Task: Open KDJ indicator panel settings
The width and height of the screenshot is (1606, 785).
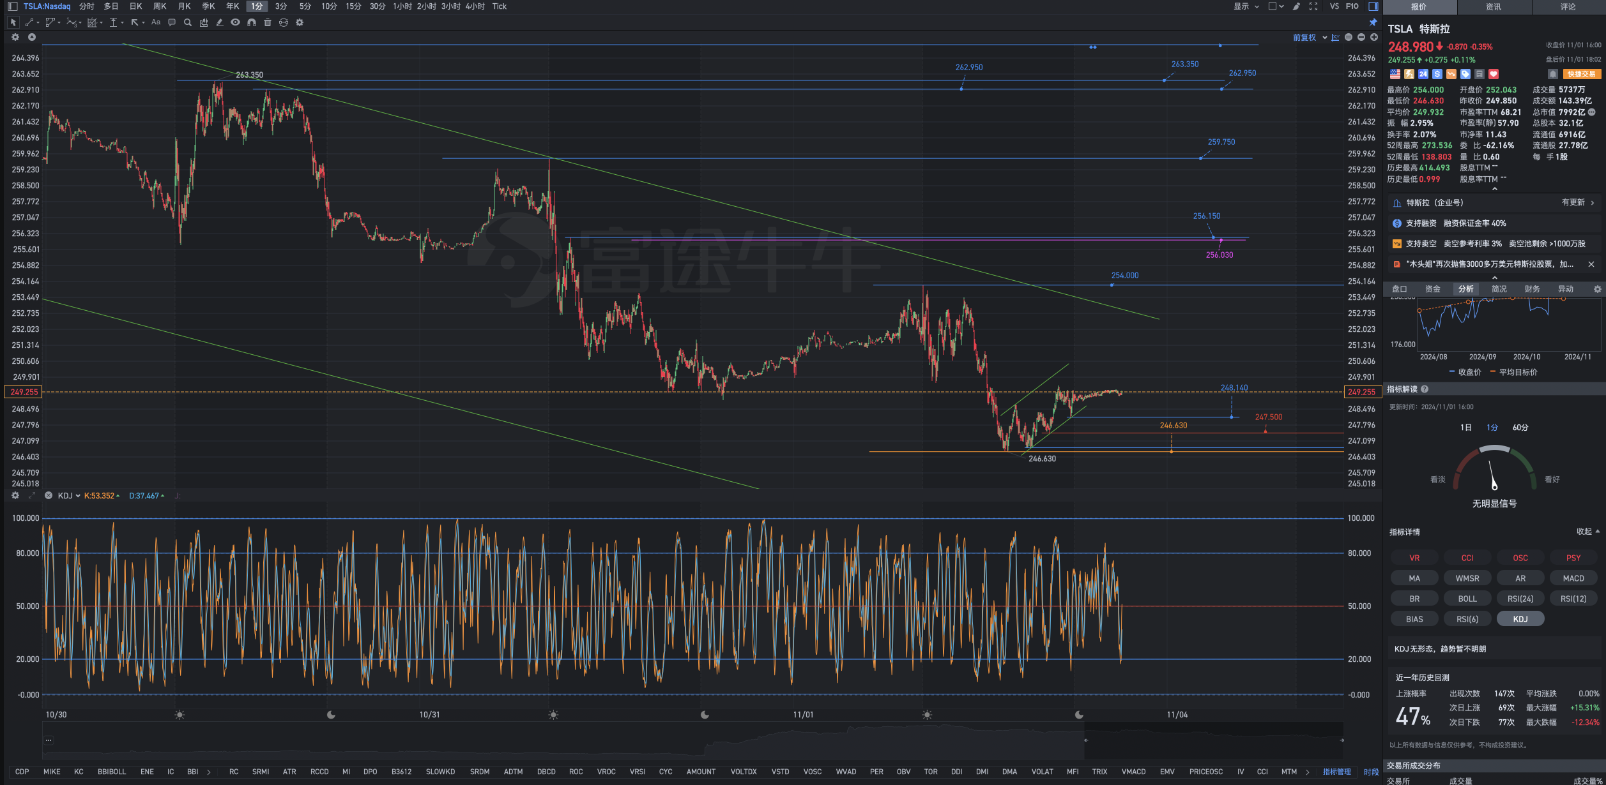Action: click(x=15, y=495)
